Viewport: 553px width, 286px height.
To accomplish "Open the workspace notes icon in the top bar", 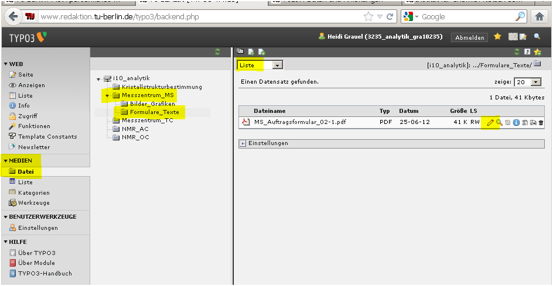I will click(523, 36).
